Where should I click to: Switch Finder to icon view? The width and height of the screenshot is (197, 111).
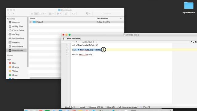[x=32, y=14]
